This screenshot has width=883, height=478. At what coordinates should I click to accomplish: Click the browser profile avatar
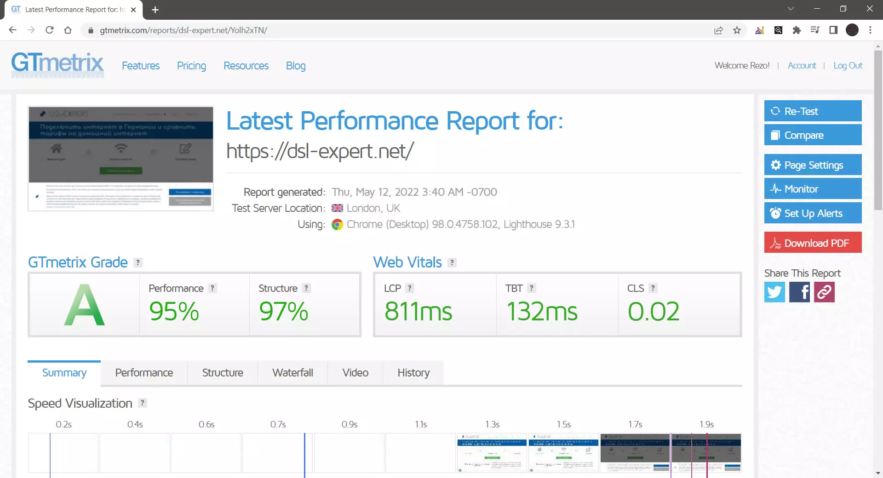point(852,30)
